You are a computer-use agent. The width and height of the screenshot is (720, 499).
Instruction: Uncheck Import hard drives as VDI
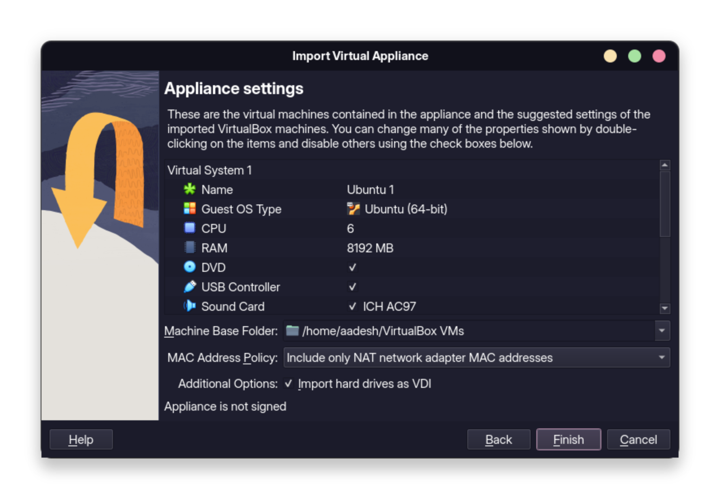point(289,383)
